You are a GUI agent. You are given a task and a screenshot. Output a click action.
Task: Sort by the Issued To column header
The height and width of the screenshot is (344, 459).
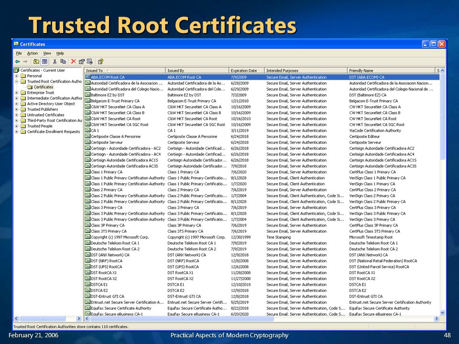[x=125, y=71]
